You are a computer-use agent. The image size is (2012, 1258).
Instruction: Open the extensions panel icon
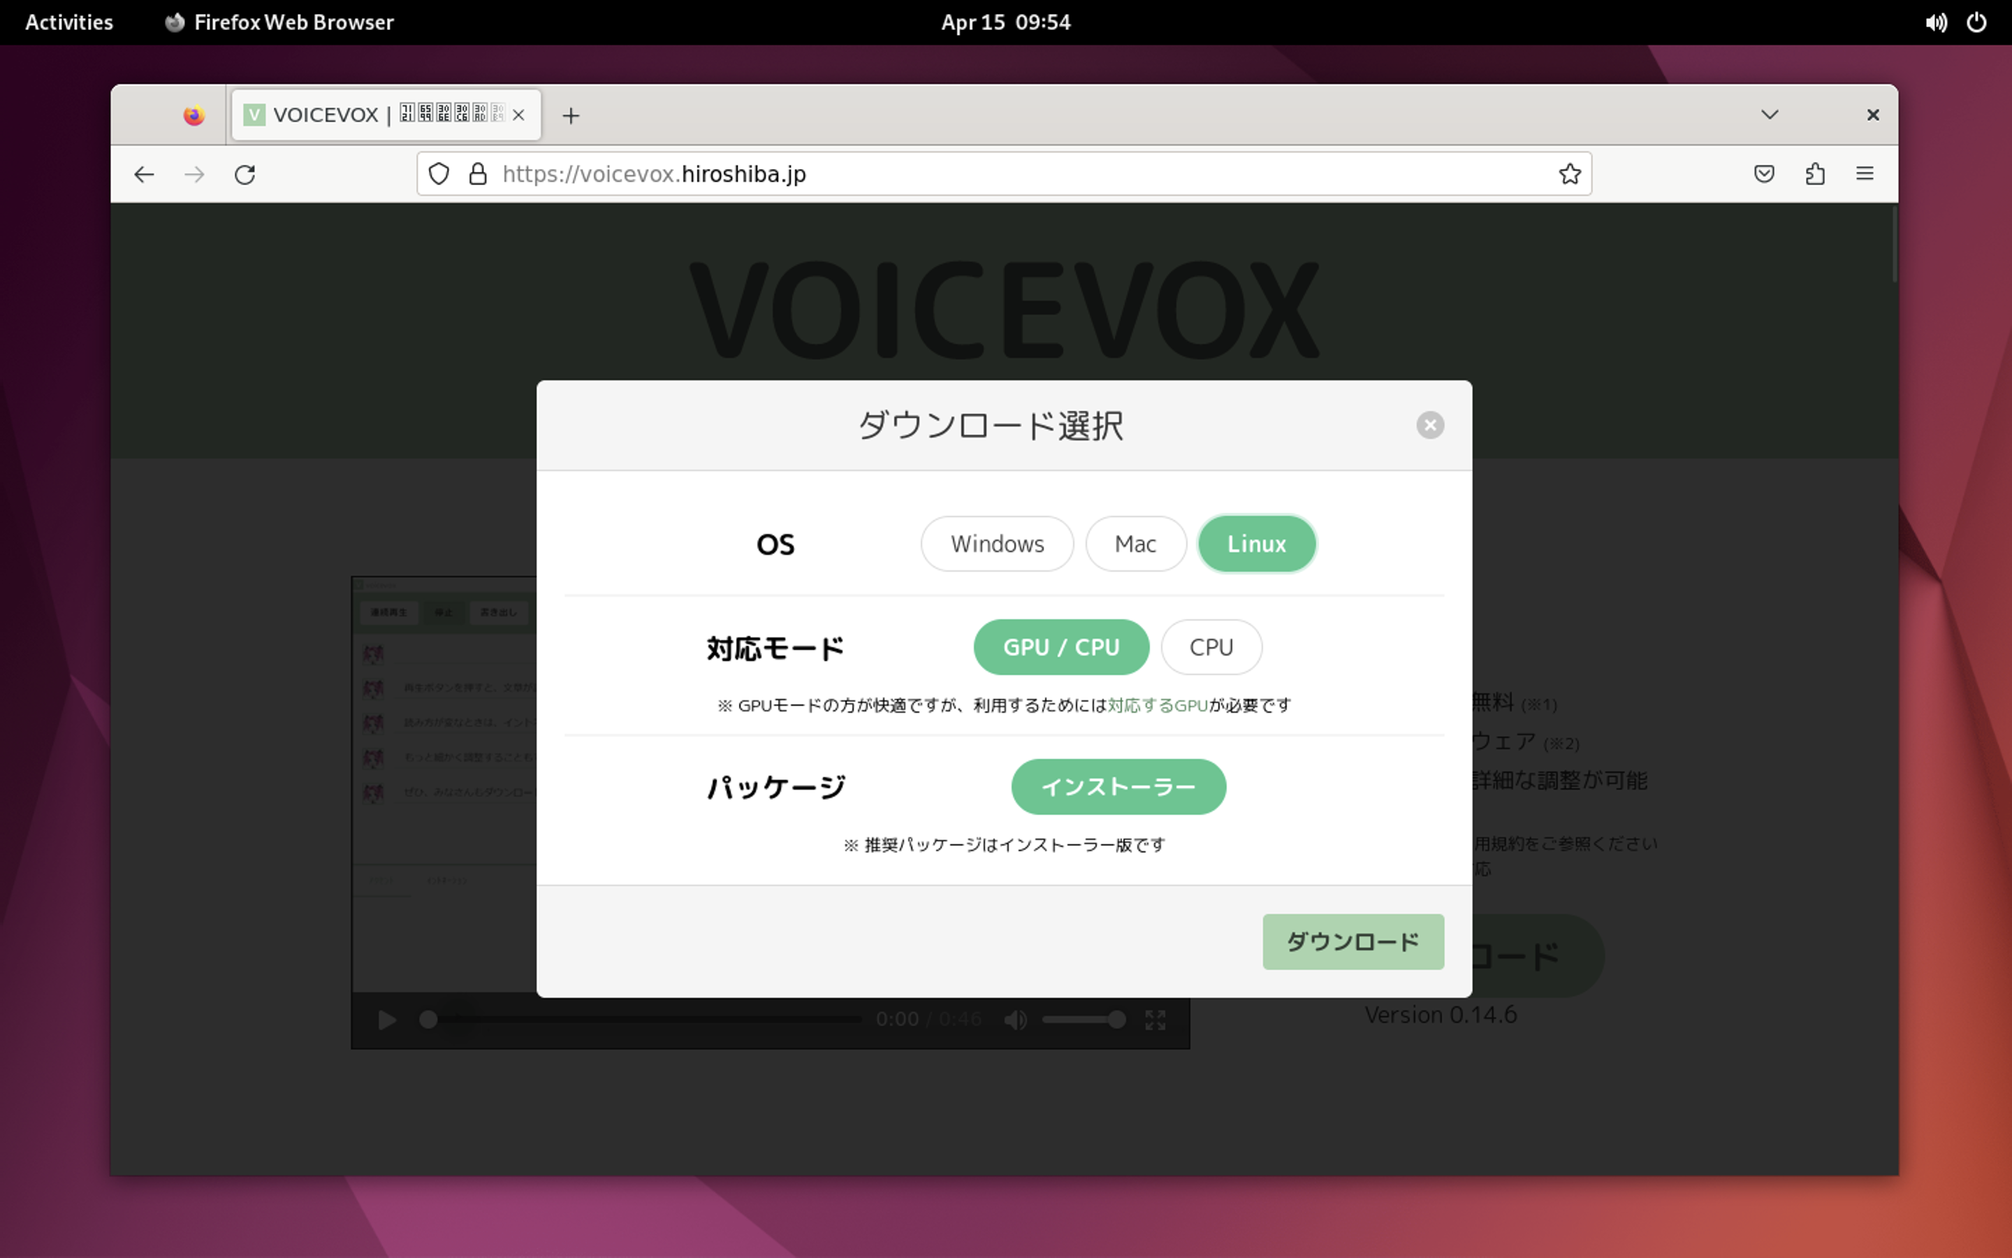tap(1815, 174)
